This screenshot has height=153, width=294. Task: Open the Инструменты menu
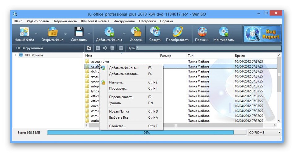[x=124, y=21]
